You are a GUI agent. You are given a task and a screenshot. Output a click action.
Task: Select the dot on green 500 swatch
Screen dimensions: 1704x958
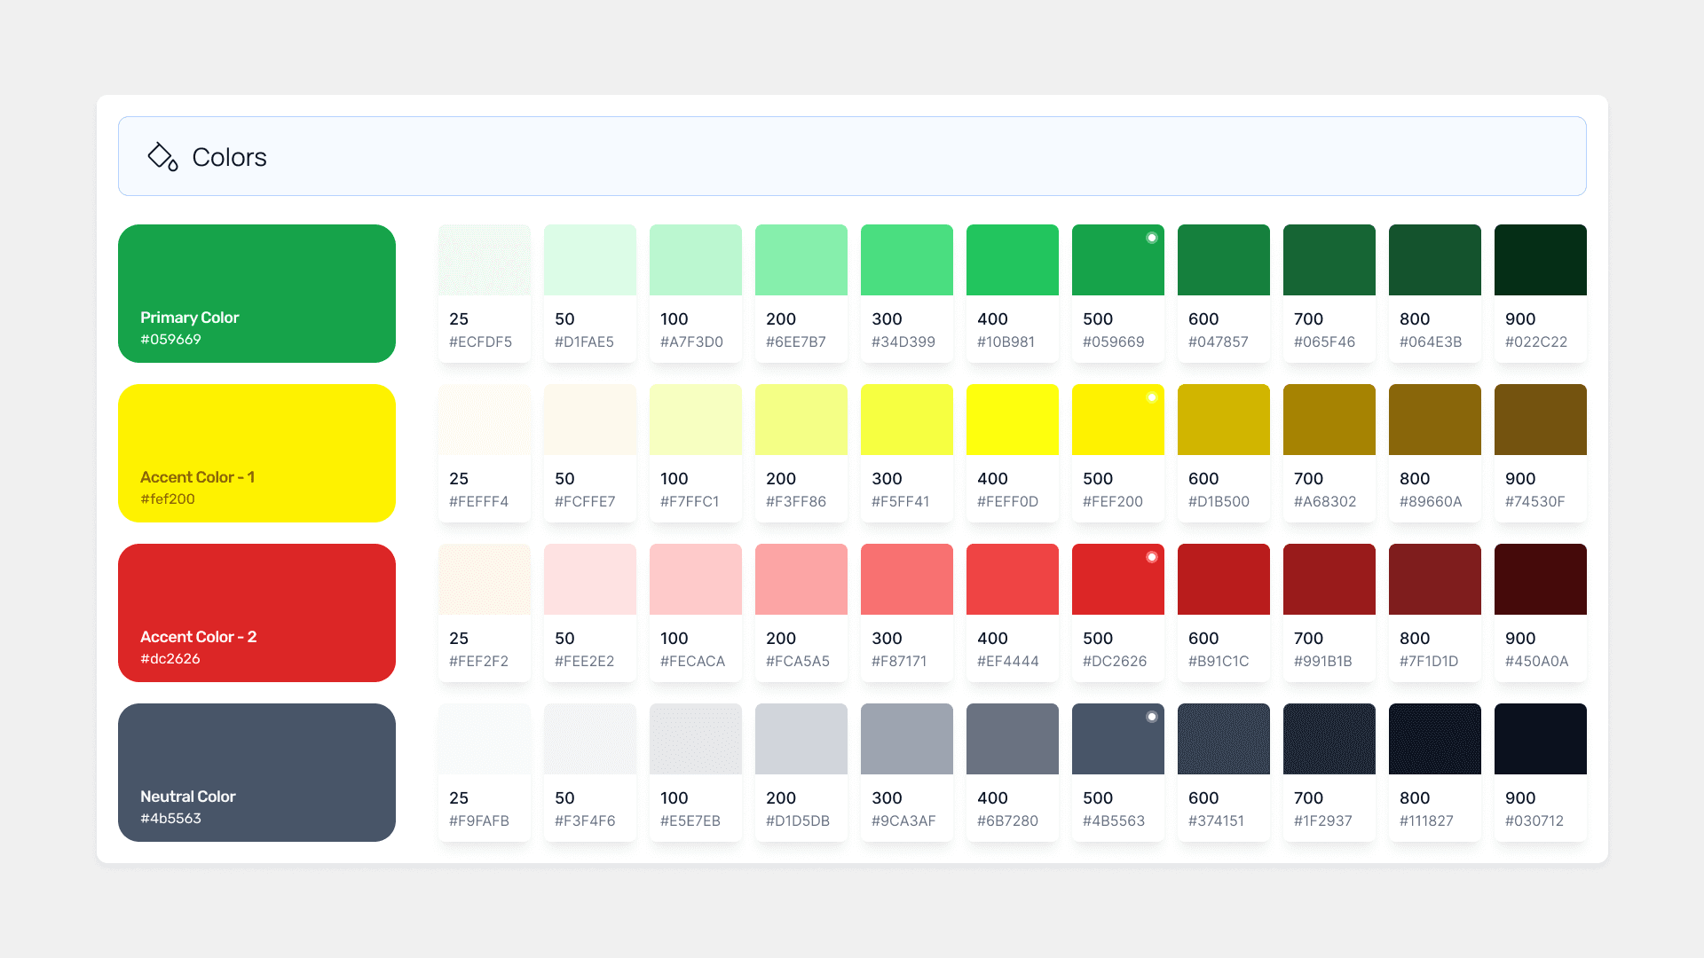tap(1151, 238)
